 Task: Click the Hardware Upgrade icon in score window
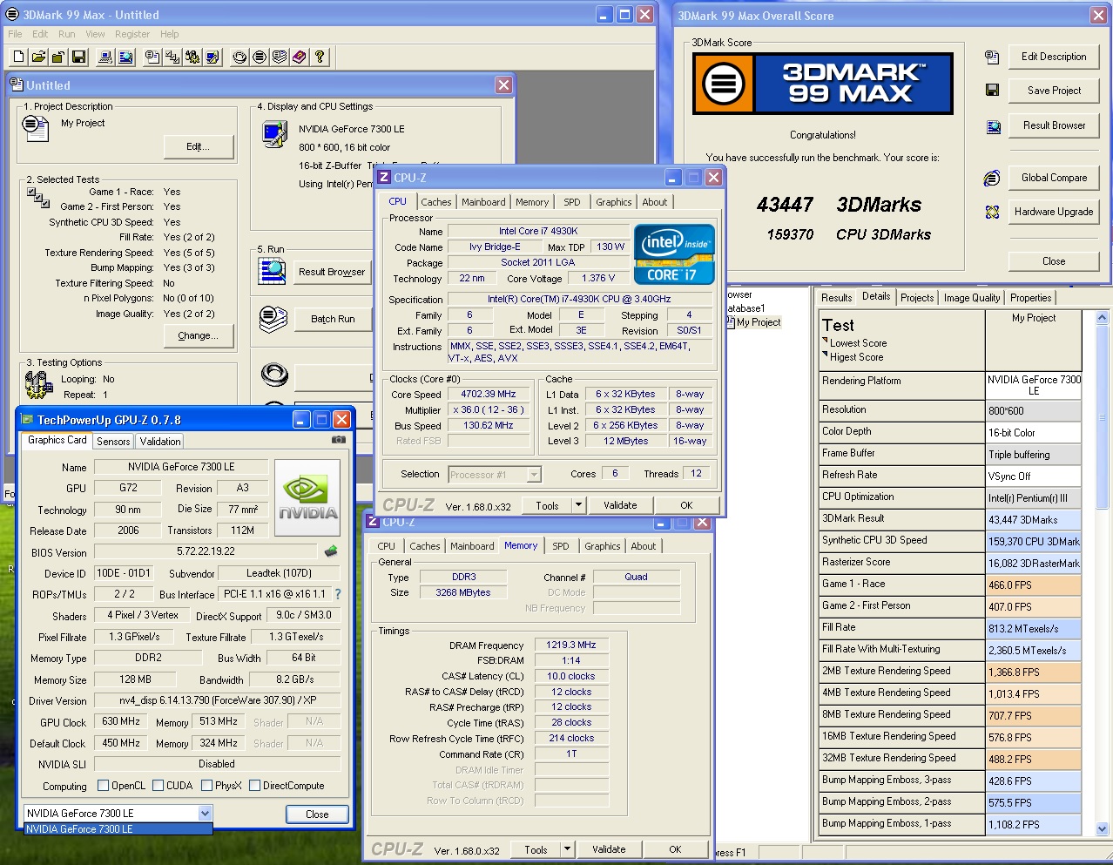tap(992, 212)
